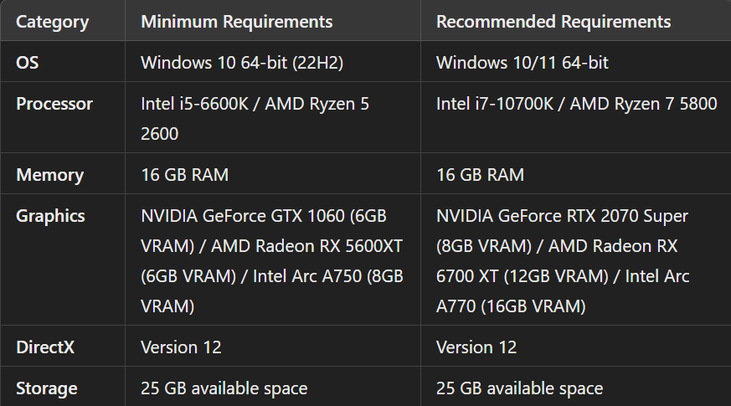Select the Graphics row label
This screenshot has width=731, height=406.
[50, 216]
